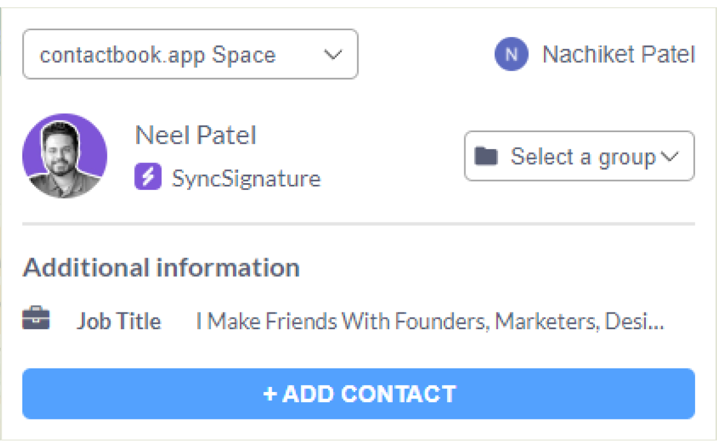Click the chevron arrow of Space dropdown
The image size is (717, 448).
(333, 55)
